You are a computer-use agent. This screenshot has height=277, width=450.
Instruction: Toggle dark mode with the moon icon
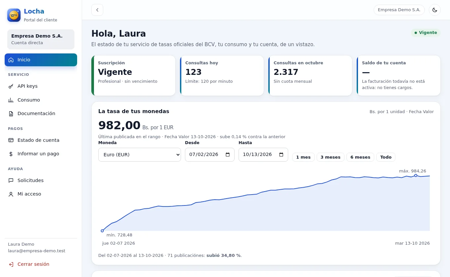point(435,10)
